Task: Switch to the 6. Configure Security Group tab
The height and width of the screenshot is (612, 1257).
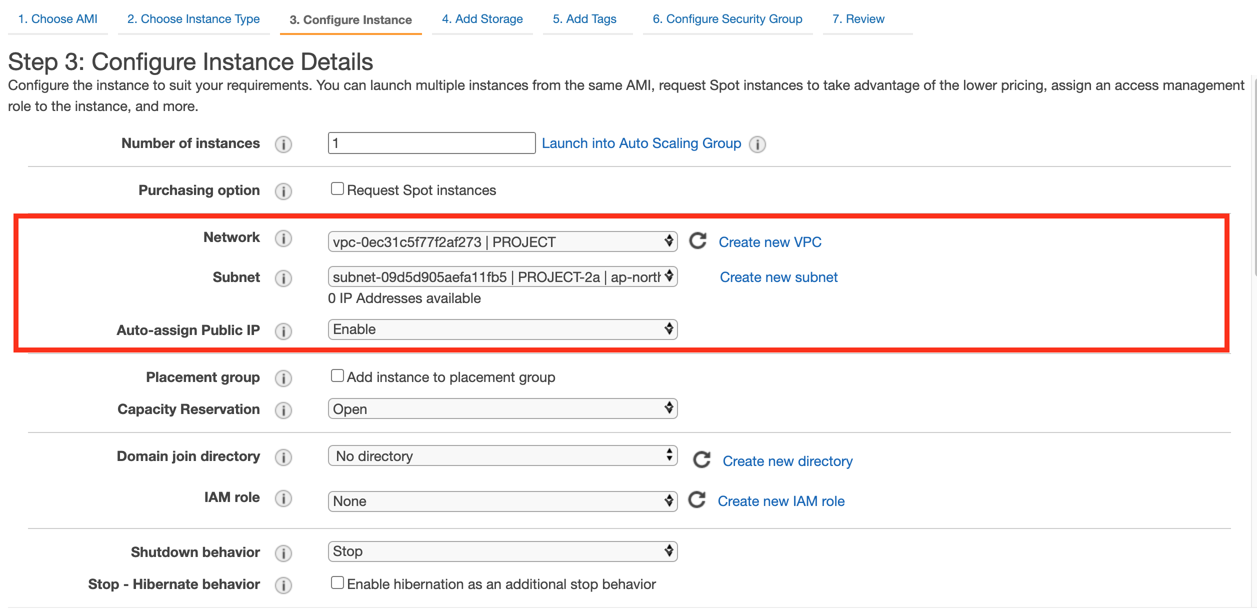Action: coord(727,19)
